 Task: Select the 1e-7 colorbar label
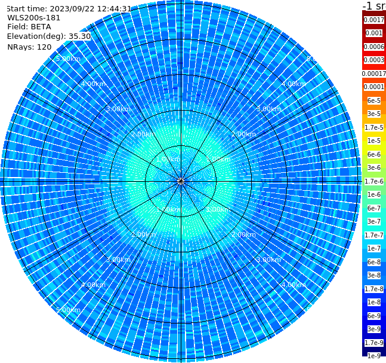click(x=374, y=248)
